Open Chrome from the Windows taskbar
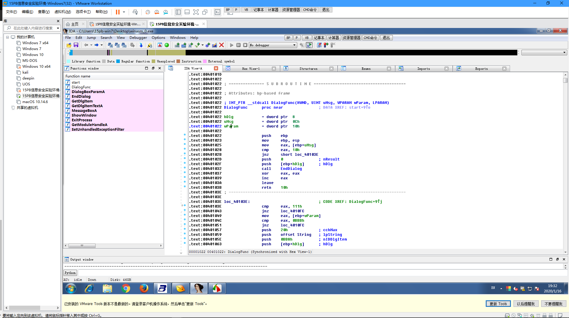 (126, 289)
